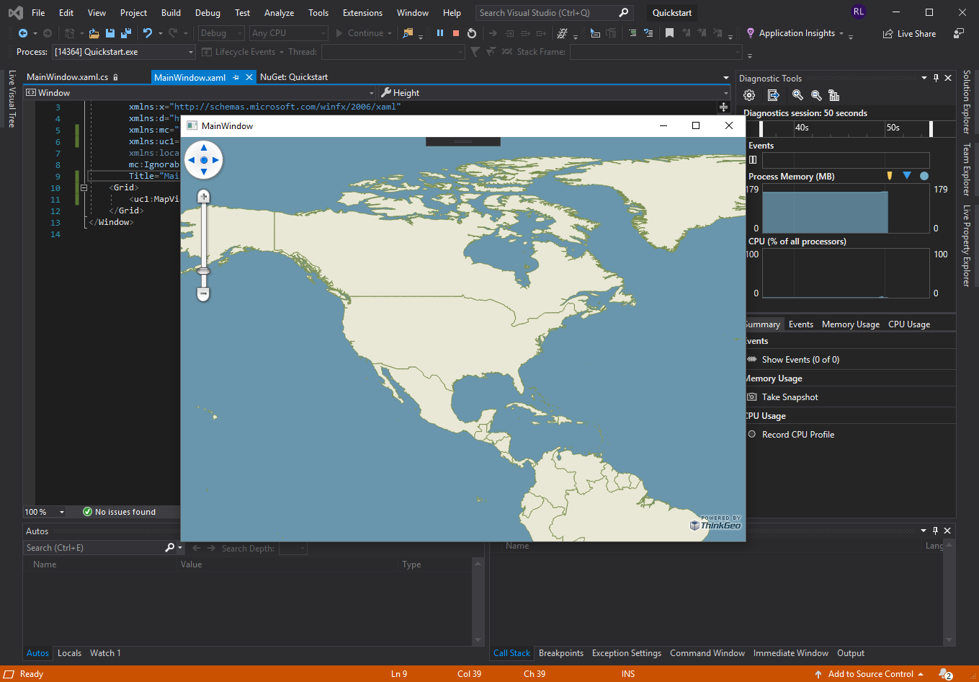Open the Any CPU platform dropdown
Screen dimensions: 979x682
(x=288, y=32)
